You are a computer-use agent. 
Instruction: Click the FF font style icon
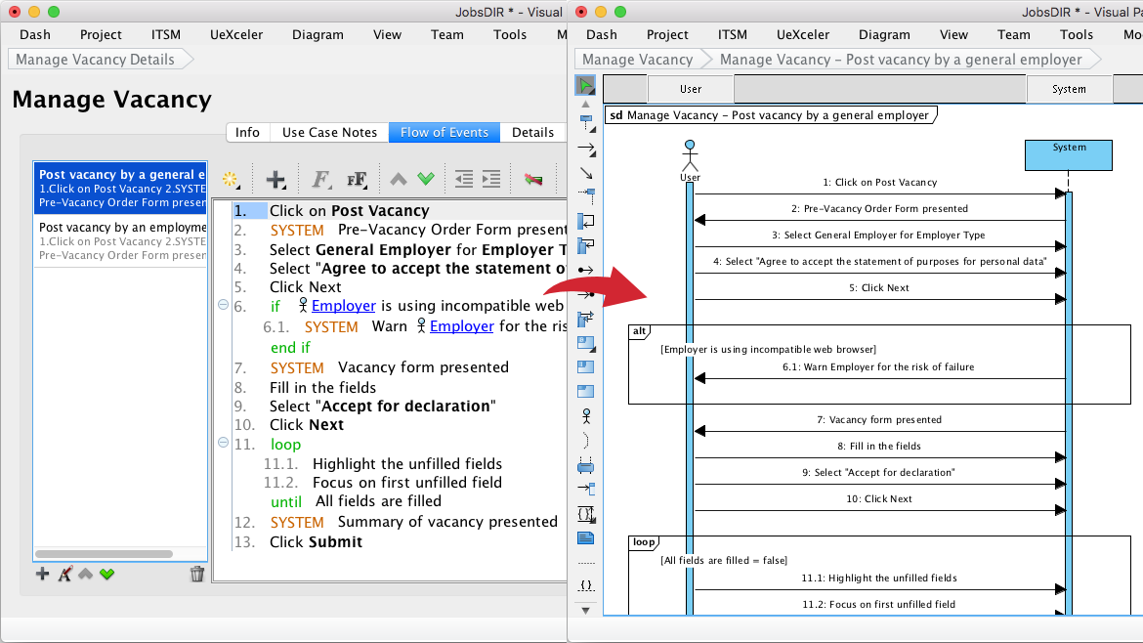point(356,179)
